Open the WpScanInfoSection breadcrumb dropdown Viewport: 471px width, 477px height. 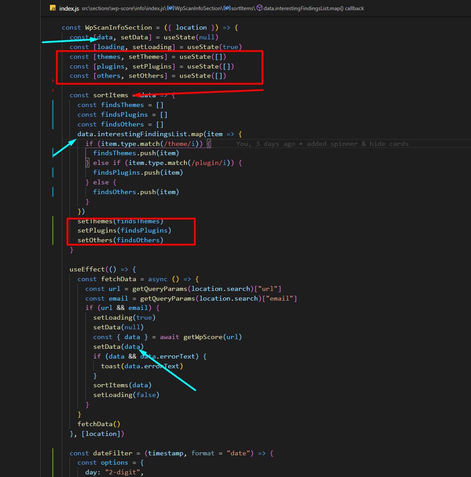[199, 8]
